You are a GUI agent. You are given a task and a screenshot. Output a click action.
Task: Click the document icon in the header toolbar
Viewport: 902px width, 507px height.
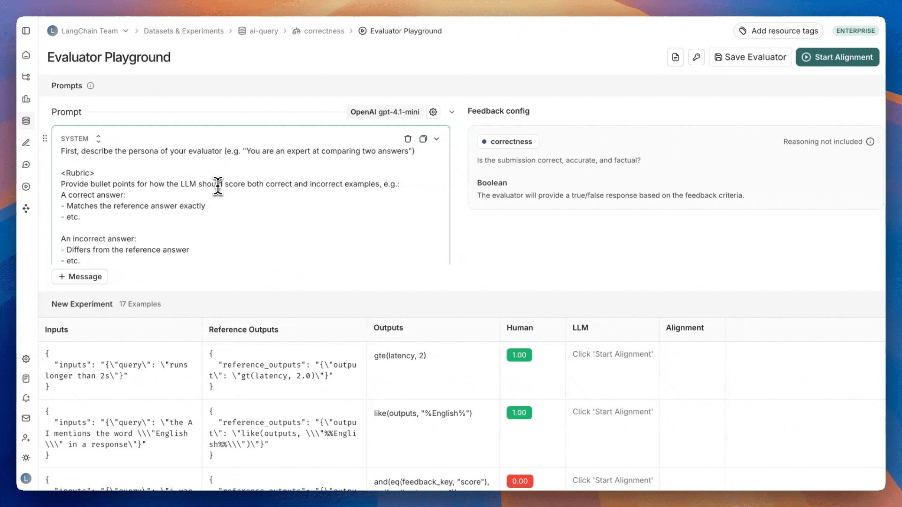point(675,57)
